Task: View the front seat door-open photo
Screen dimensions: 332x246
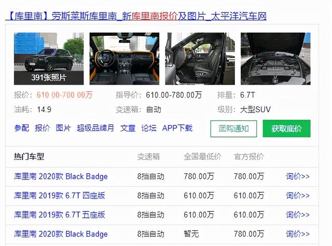Action: point(200,59)
